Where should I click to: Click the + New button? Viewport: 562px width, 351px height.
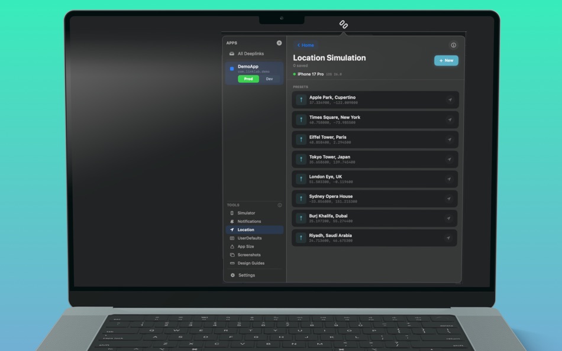446,60
